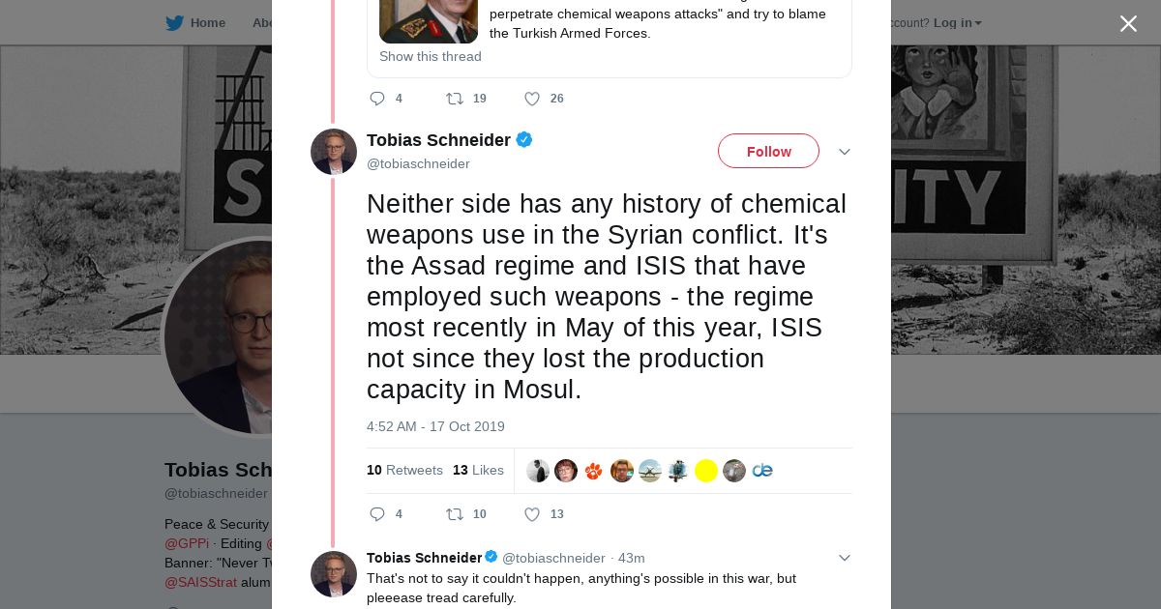
Task: Expand options chevron on the 43m reply
Action: [844, 558]
